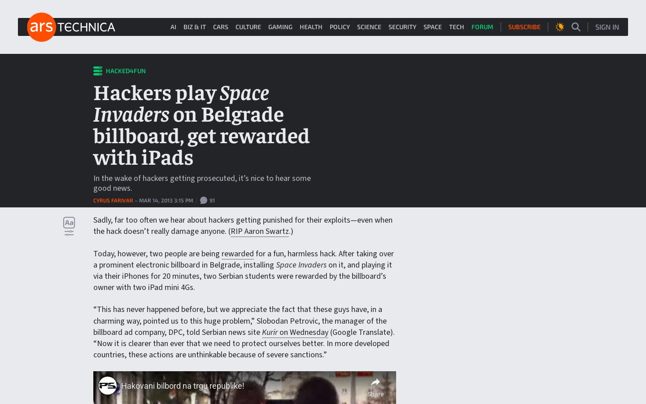This screenshot has width=646, height=404.
Task: Open the Tech section
Action: click(x=457, y=27)
